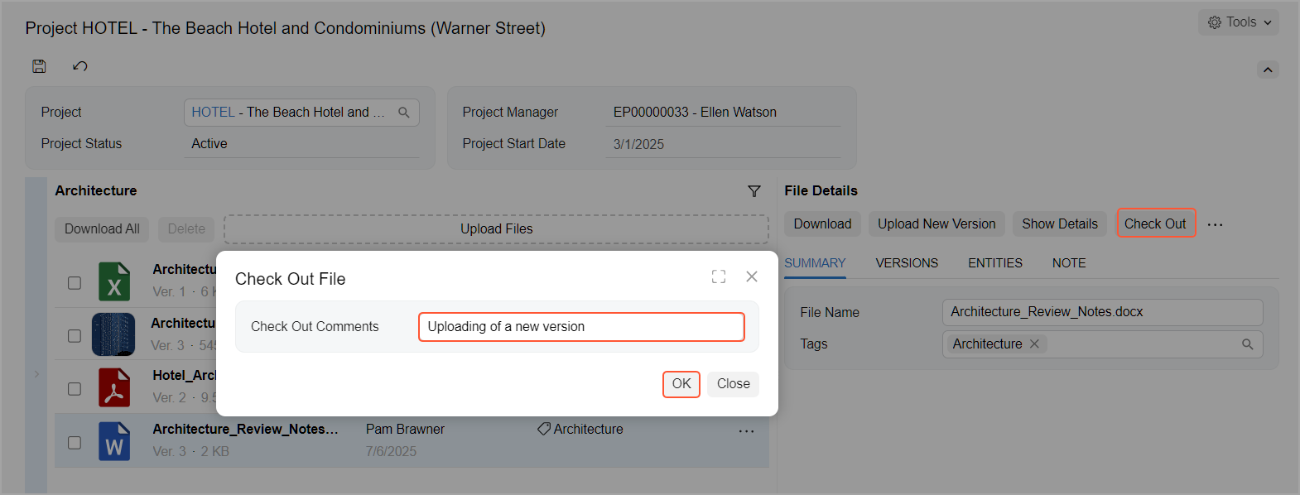Open row menu for Architecture_Review_Notes file

click(746, 431)
